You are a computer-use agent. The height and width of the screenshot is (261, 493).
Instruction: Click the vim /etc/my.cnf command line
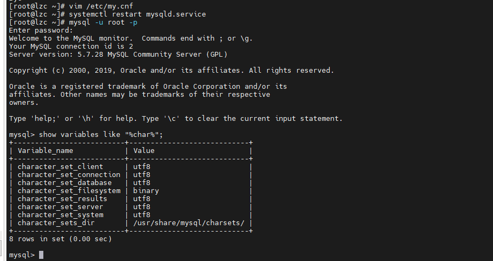(x=101, y=6)
